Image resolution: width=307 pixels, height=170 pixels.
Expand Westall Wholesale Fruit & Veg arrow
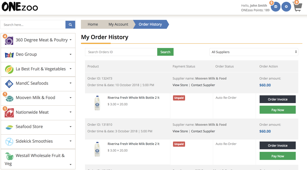click(x=71, y=165)
